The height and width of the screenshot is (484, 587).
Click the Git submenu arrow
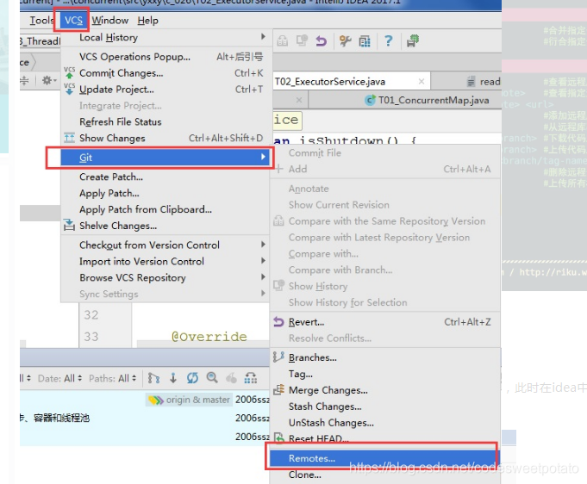pos(263,157)
